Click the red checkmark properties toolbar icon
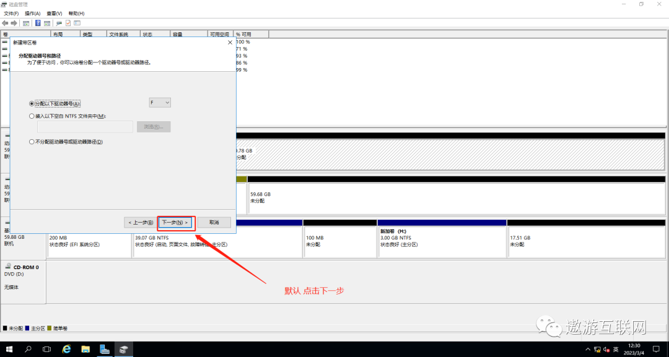Viewport: 669px width, 357px height. pyautogui.click(x=68, y=23)
